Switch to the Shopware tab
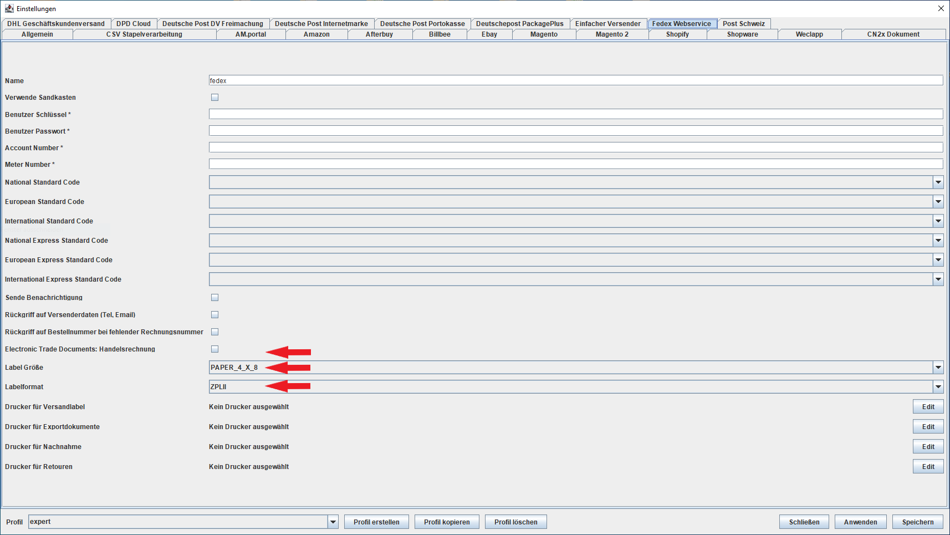 tap(743, 34)
